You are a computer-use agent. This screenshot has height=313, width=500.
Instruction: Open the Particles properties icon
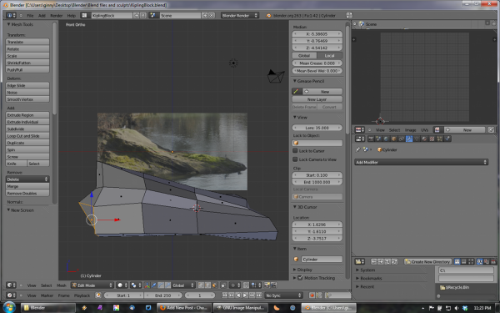click(440, 139)
